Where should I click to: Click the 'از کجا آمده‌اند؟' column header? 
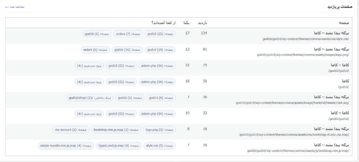(163, 23)
